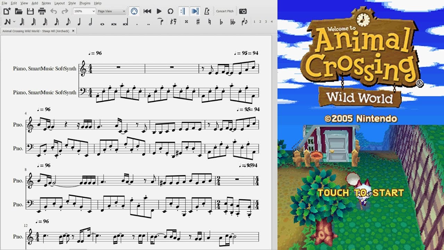Apply the natural accidental
Screen dimensions: 444x250
[x=210, y=22]
